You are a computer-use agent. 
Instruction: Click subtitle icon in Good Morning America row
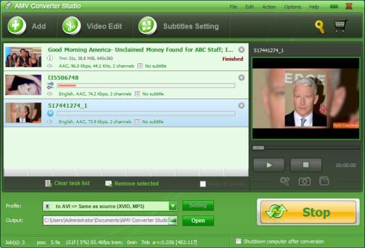click(140, 66)
